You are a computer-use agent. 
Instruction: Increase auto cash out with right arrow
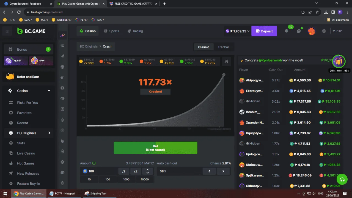(223, 171)
